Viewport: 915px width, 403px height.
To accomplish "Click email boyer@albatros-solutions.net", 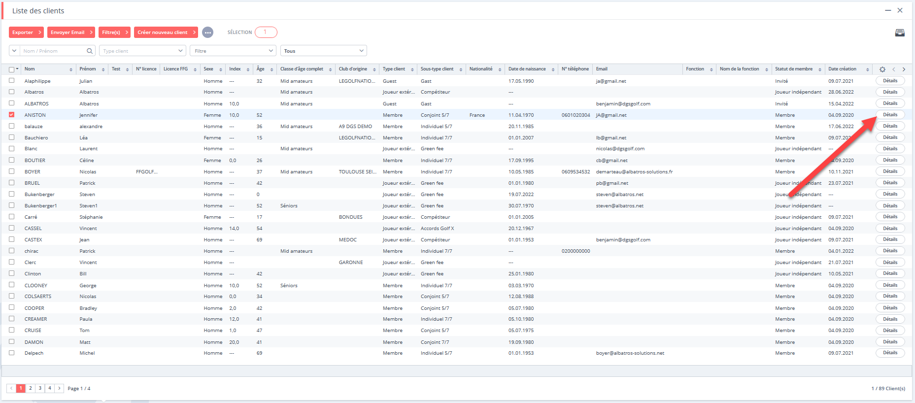I will [630, 353].
